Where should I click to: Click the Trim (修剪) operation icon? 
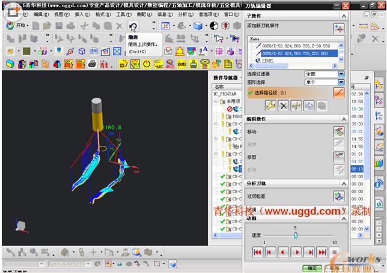[340, 157]
